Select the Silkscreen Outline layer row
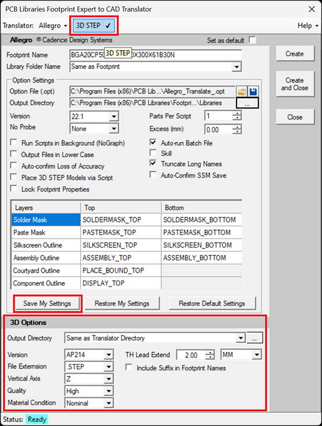 point(46,245)
